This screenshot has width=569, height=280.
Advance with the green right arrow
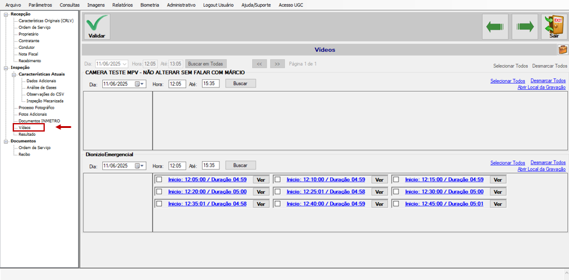point(524,27)
